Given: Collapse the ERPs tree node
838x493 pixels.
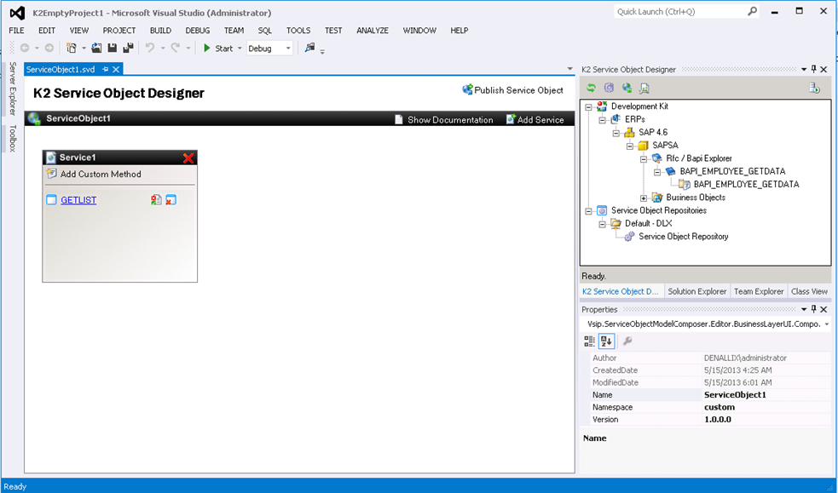Looking at the screenshot, I should click(603, 119).
